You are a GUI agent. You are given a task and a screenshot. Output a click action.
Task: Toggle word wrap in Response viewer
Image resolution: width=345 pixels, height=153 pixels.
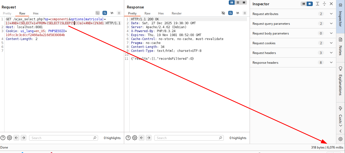click(x=230, y=13)
